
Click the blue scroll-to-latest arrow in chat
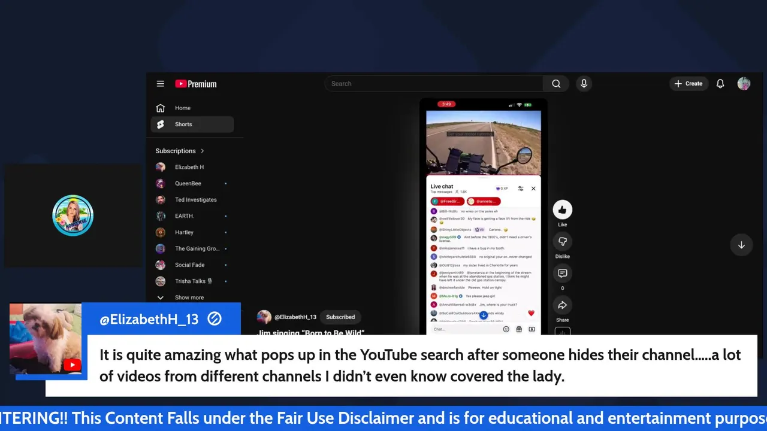pyautogui.click(x=483, y=315)
